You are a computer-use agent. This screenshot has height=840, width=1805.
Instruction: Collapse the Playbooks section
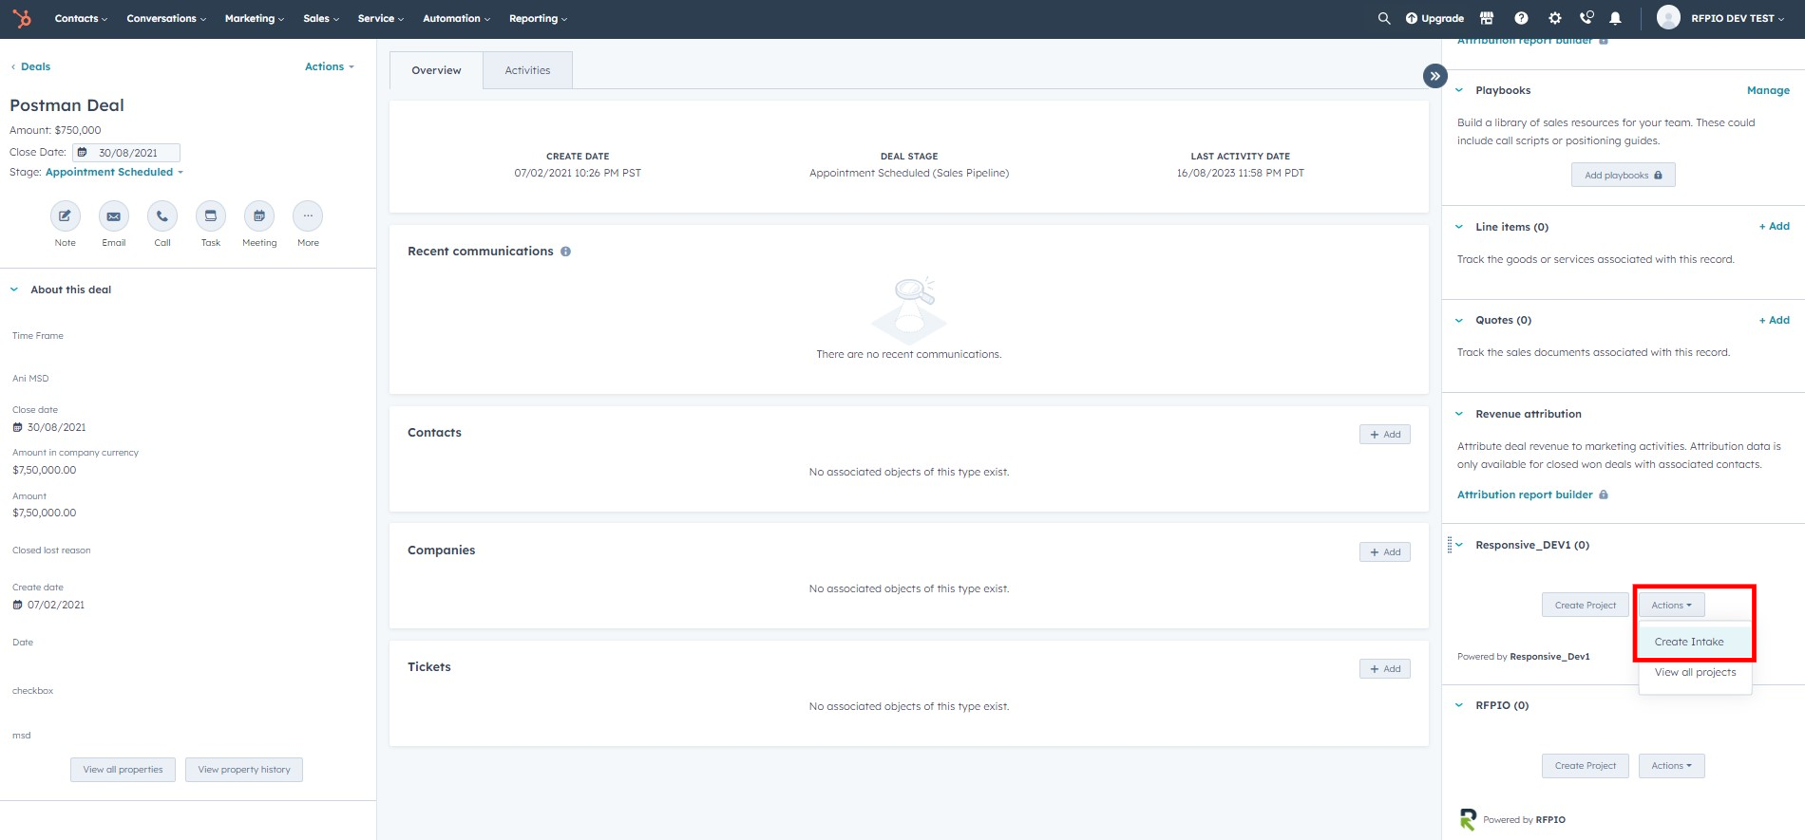tap(1459, 90)
